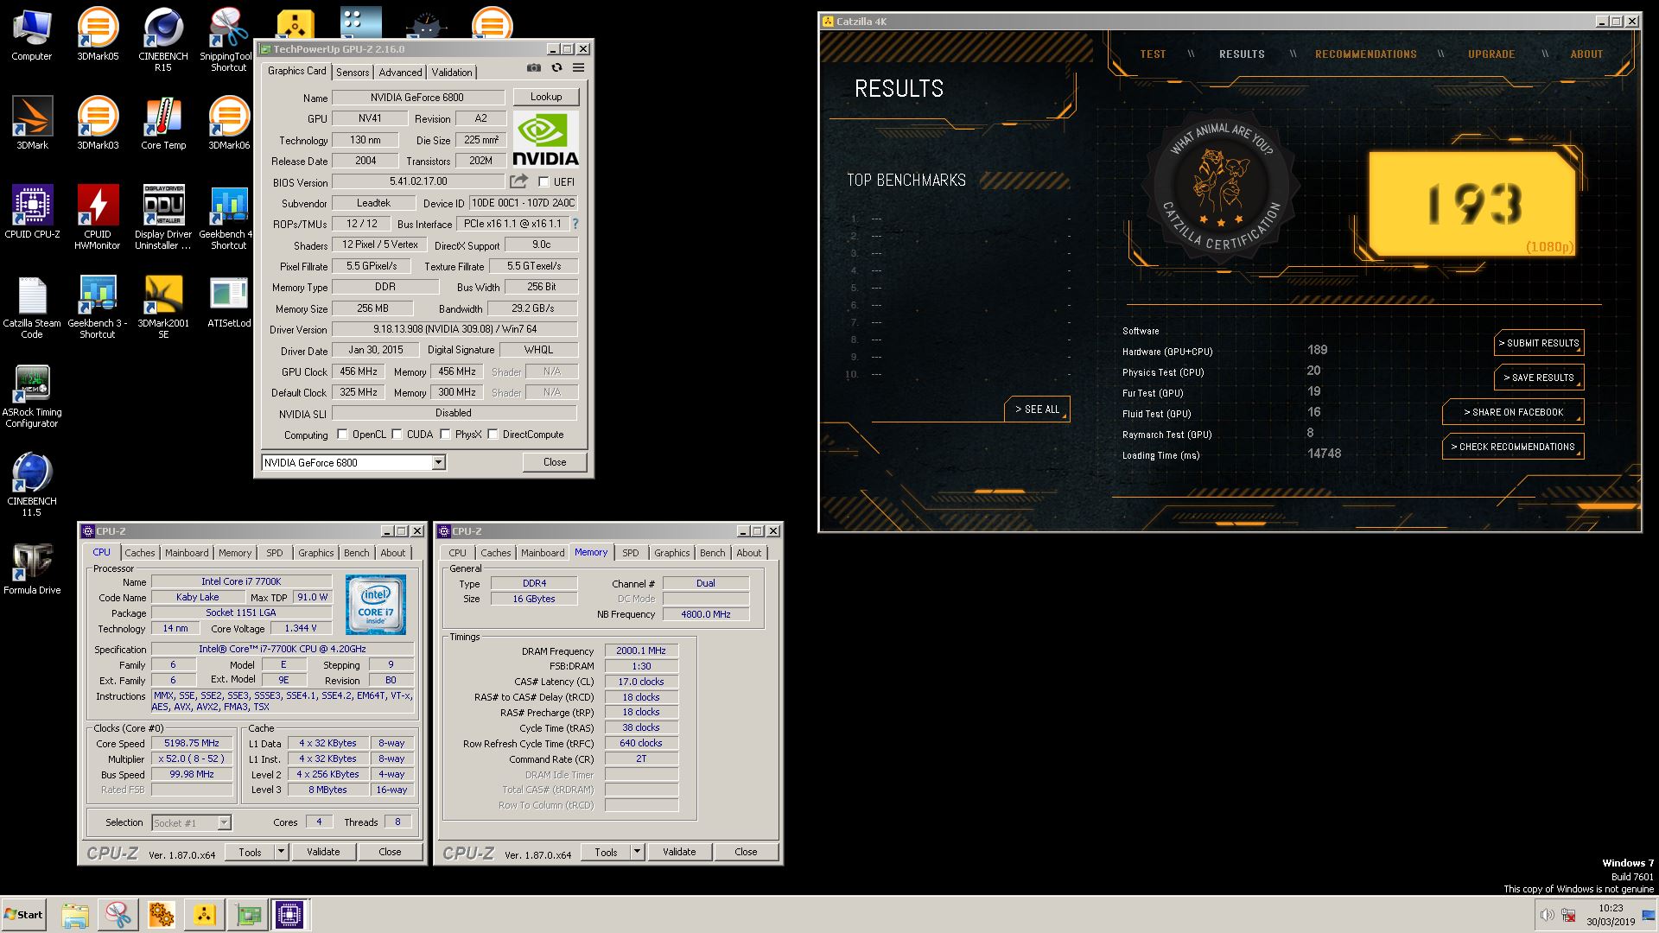Viewport: 1659px width, 933px height.
Task: Open Catzilla Steam Code file
Action: (32, 308)
